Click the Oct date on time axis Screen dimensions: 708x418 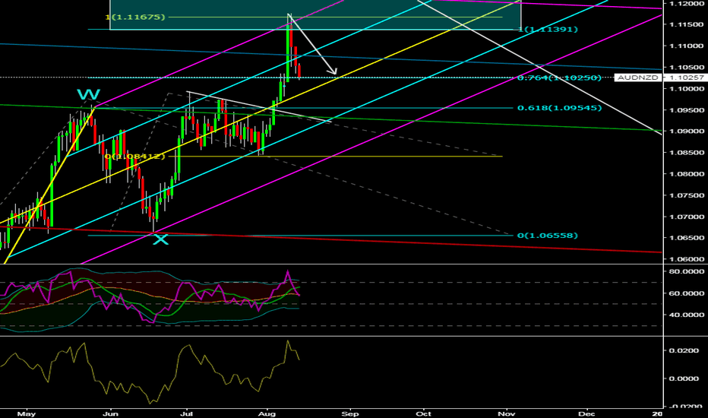pyautogui.click(x=424, y=413)
